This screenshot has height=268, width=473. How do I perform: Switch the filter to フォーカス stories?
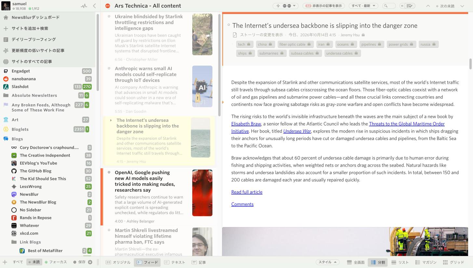tap(56, 262)
